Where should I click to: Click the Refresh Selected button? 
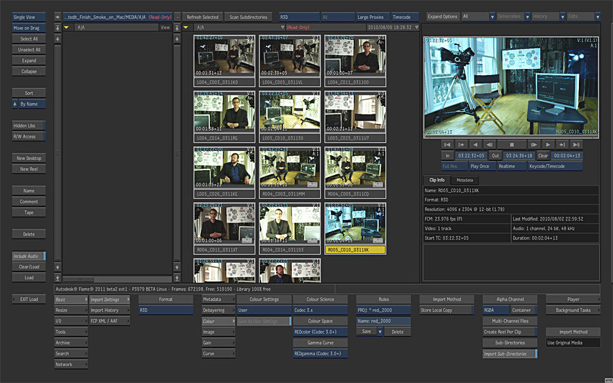(x=202, y=17)
